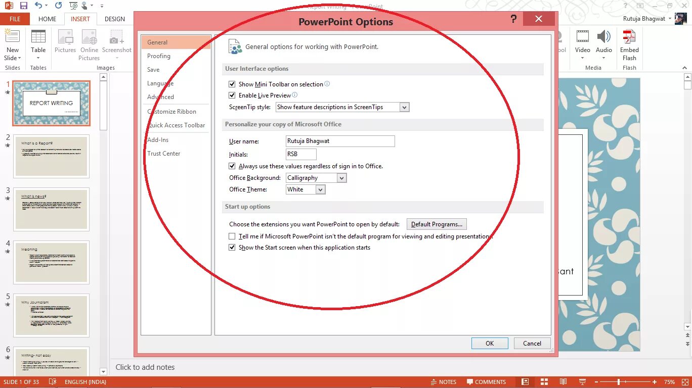Open the FILE tab
692x388 pixels.
(15, 19)
